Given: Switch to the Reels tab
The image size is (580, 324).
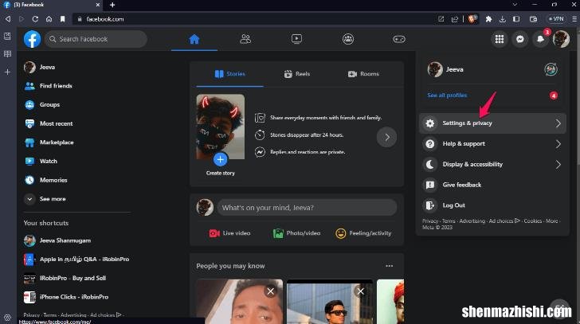Looking at the screenshot, I should [296, 74].
